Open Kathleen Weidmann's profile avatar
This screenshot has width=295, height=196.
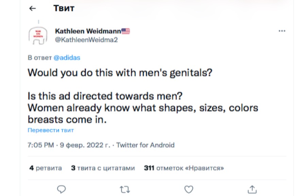(38, 35)
